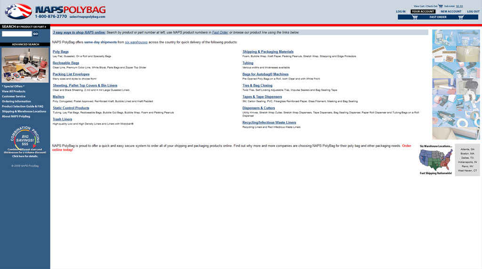This screenshot has height=269, width=482.
Task: Click the Six Warehouse Locations map image
Action: click(x=436, y=160)
